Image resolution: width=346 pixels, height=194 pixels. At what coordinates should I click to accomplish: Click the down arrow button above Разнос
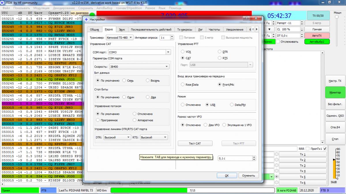click(x=269, y=29)
